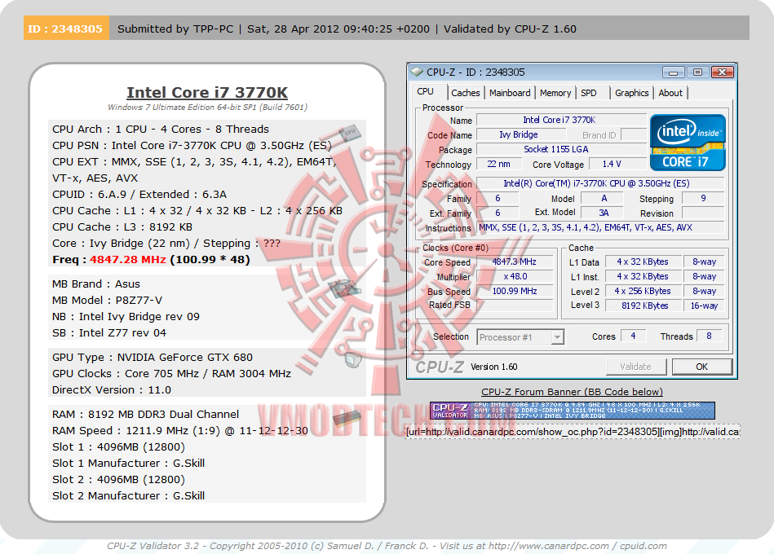Switch to the Graphics tab
This screenshot has height=554, width=774.
click(x=631, y=93)
